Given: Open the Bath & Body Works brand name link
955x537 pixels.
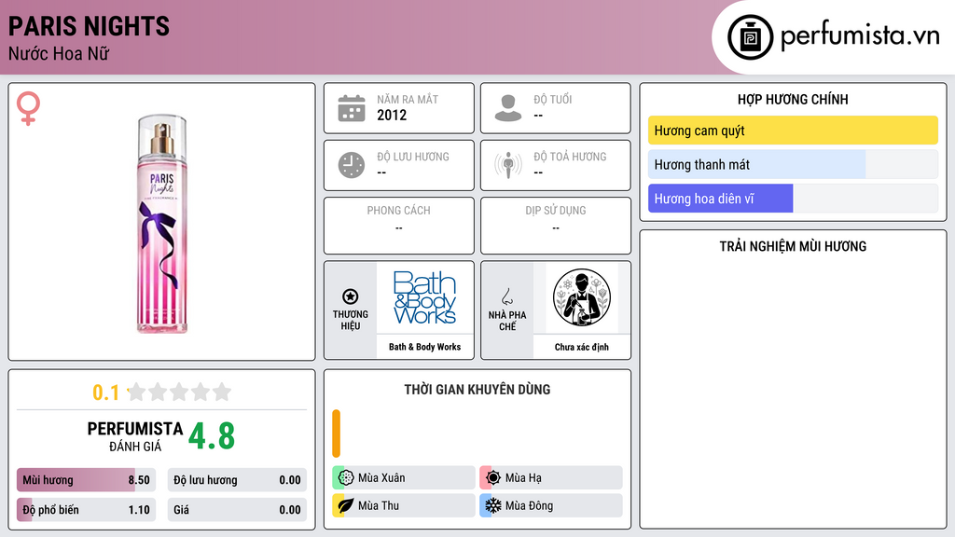Looking at the screenshot, I should pos(424,347).
